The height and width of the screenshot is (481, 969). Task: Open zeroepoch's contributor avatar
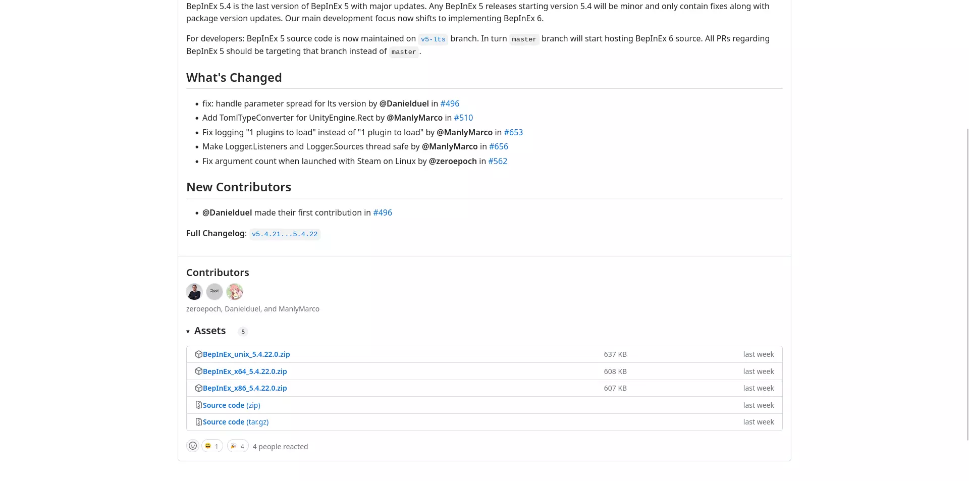pyautogui.click(x=194, y=292)
